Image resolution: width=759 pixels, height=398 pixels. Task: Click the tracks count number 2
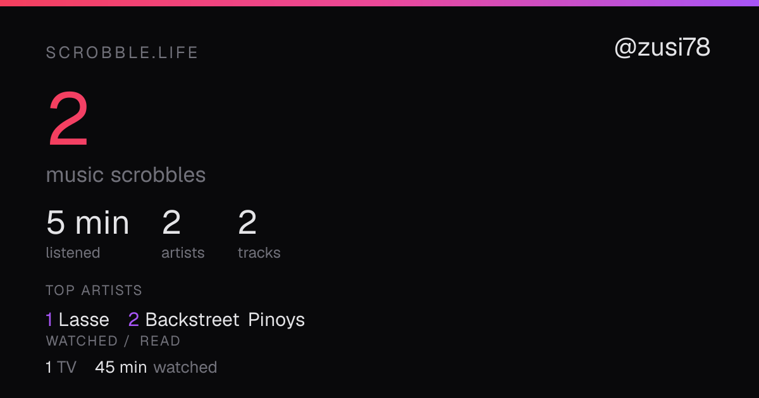click(x=247, y=223)
